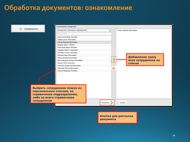Click the orange remove-all employees arrow icon

click(114, 68)
